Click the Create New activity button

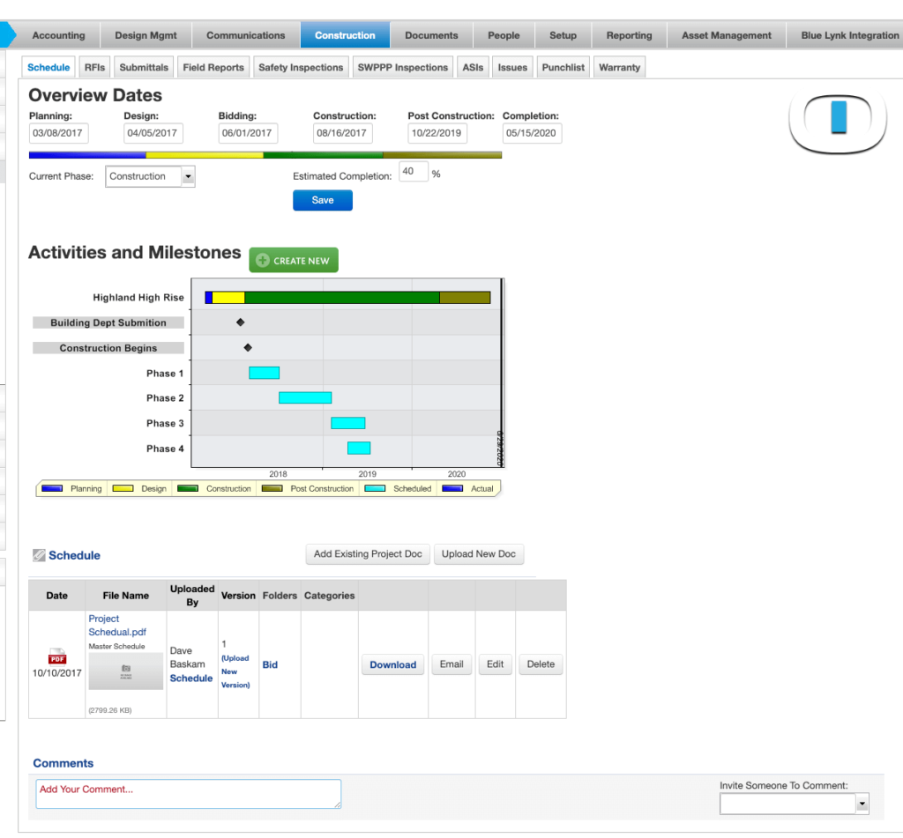coord(294,260)
